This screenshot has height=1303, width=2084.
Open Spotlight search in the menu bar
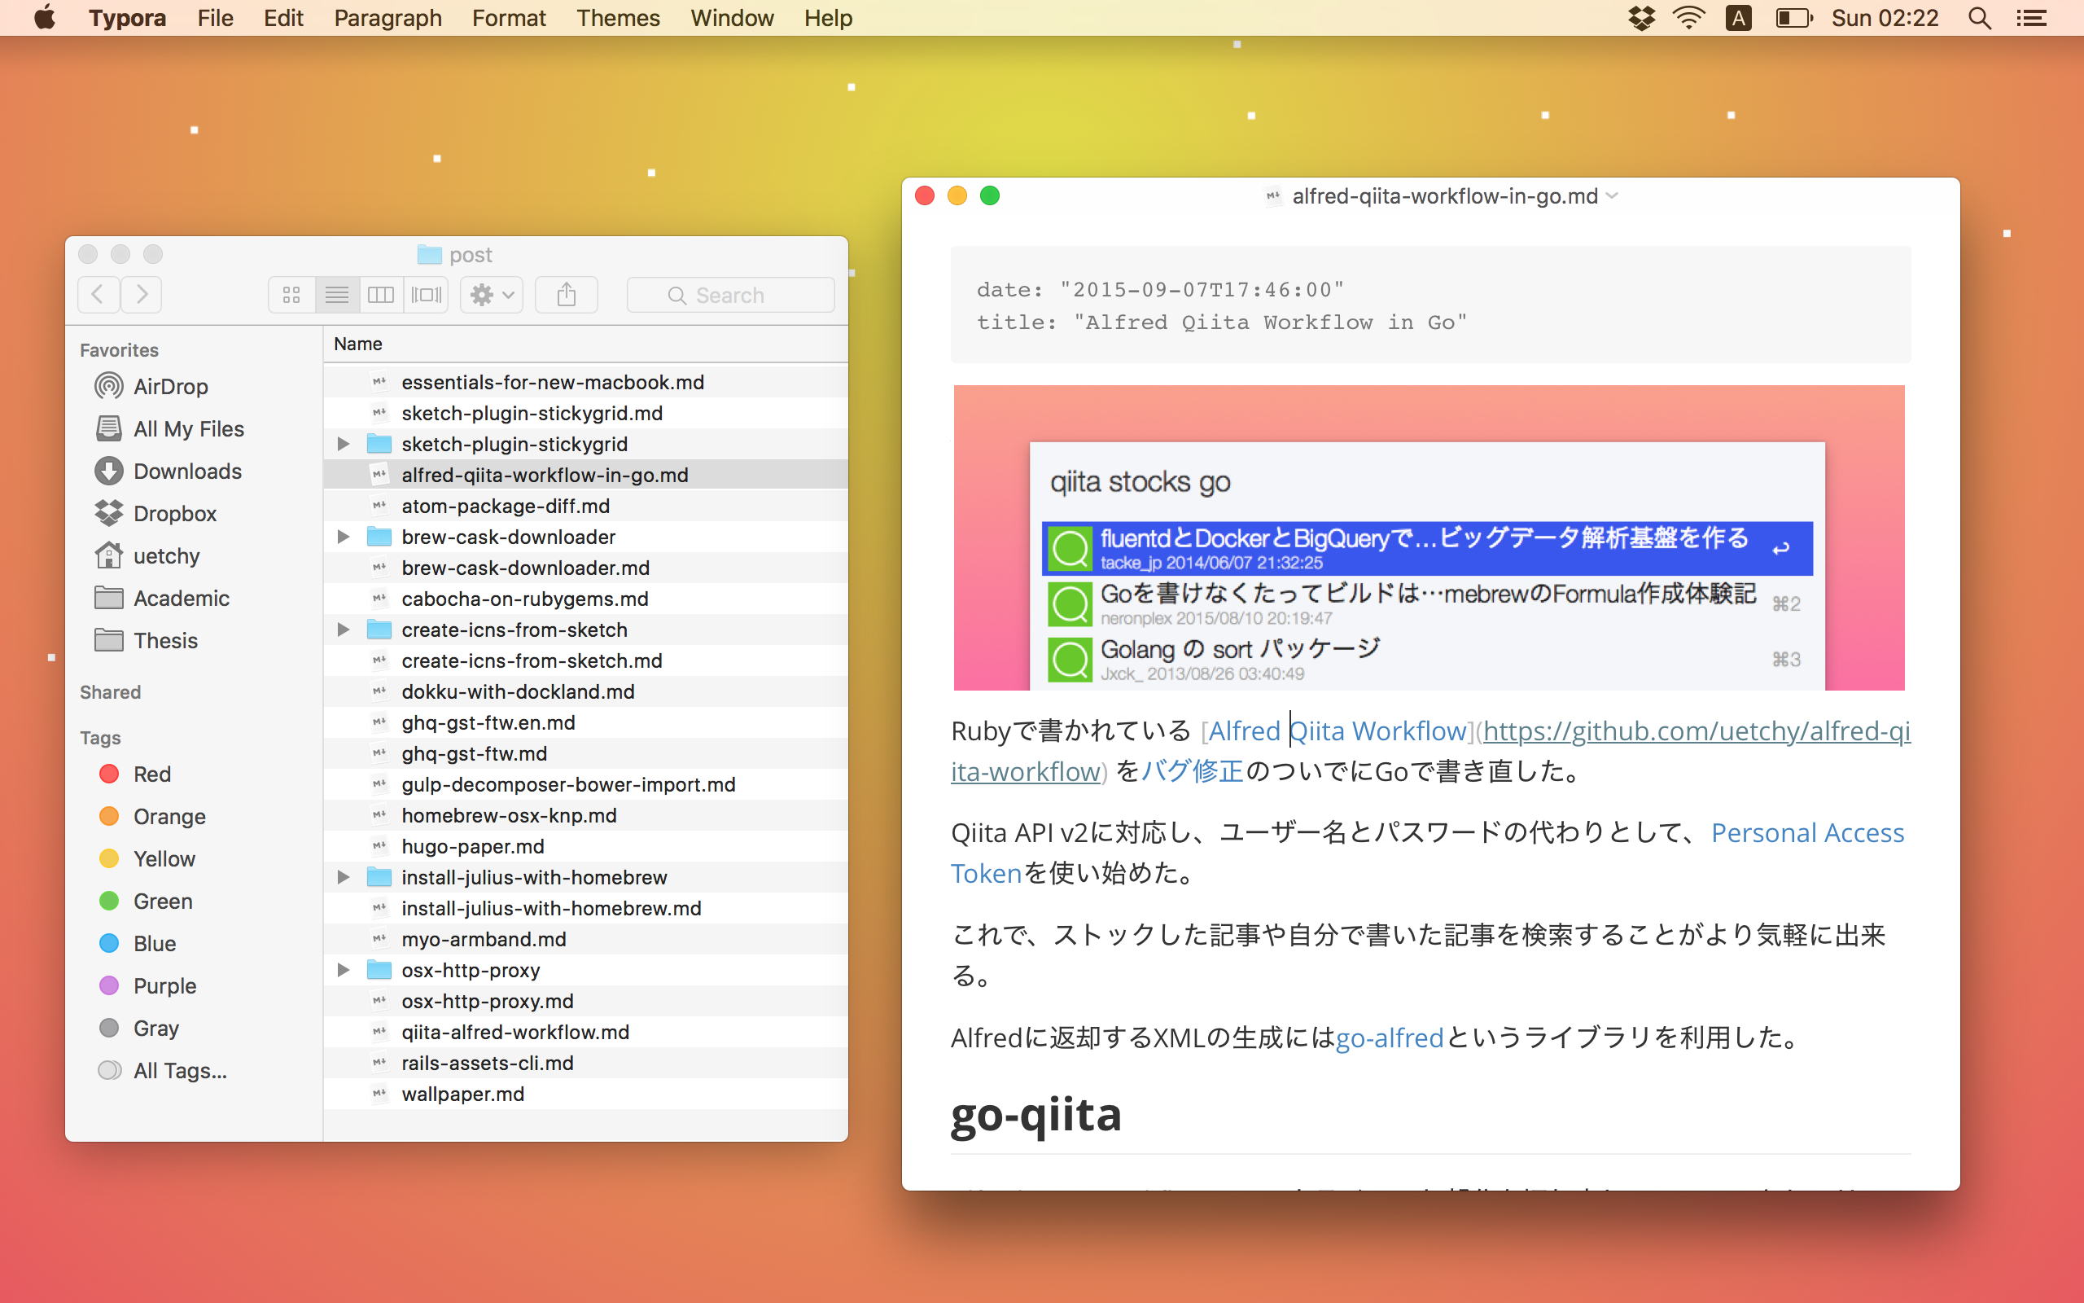click(x=1980, y=18)
